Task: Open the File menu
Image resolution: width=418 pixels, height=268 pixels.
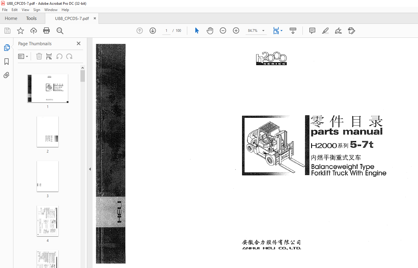Action: tap(5, 10)
